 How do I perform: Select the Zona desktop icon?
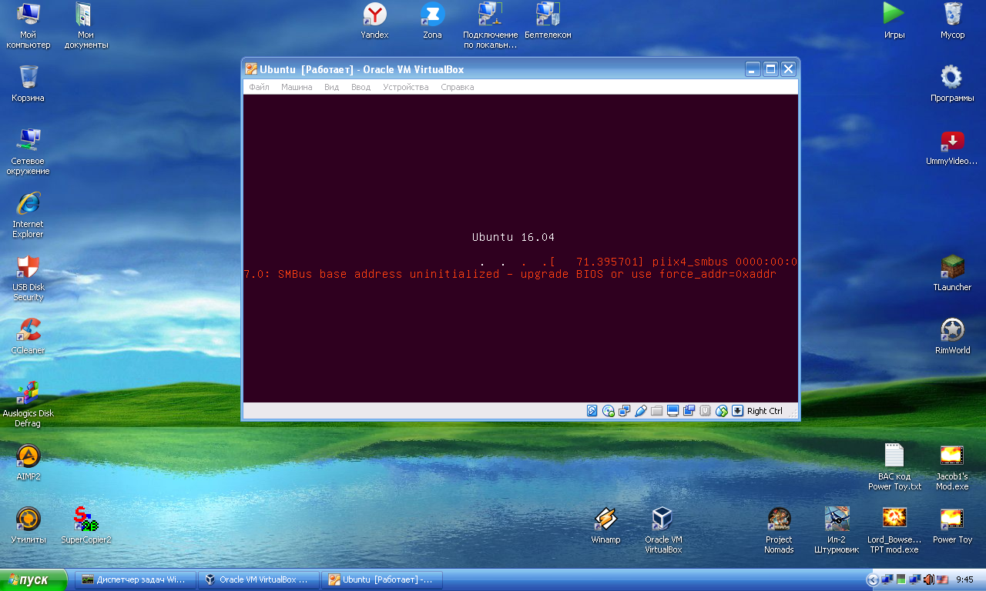[432, 20]
